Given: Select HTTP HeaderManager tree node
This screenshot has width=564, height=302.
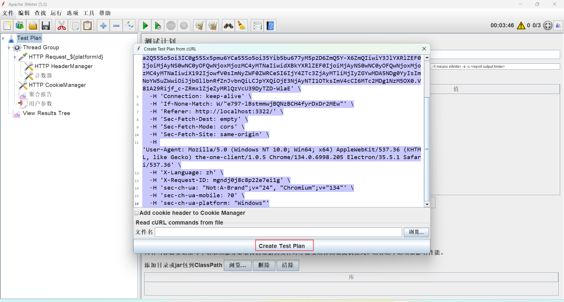Looking at the screenshot, I should pos(63,66).
